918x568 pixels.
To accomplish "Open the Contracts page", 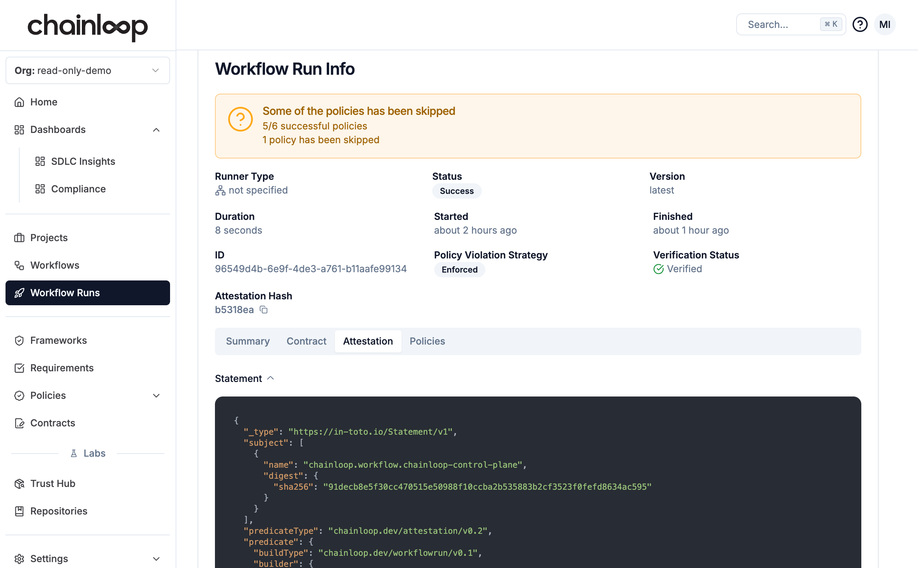I will pos(88,423).
